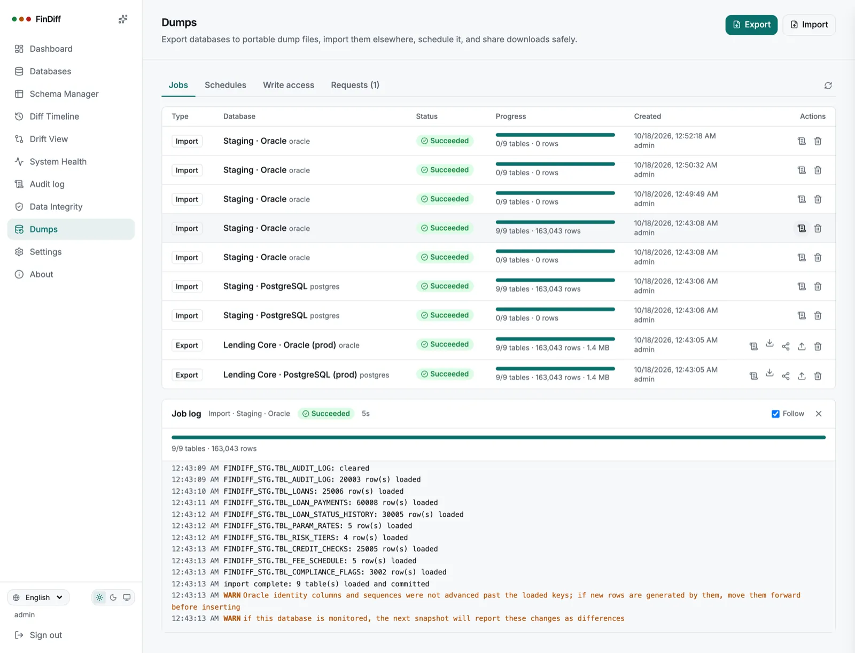Toggle the Follow checkbox in Job log
The height and width of the screenshot is (653, 855).
coord(775,414)
